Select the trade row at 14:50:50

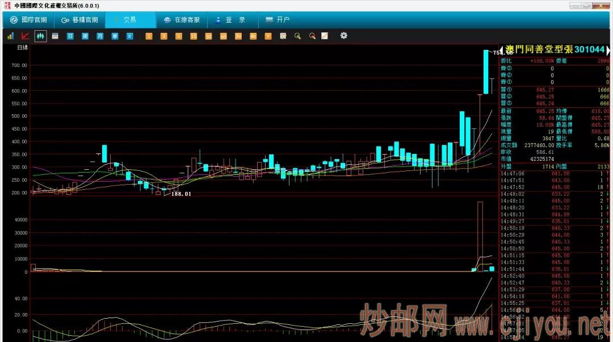(x=555, y=249)
